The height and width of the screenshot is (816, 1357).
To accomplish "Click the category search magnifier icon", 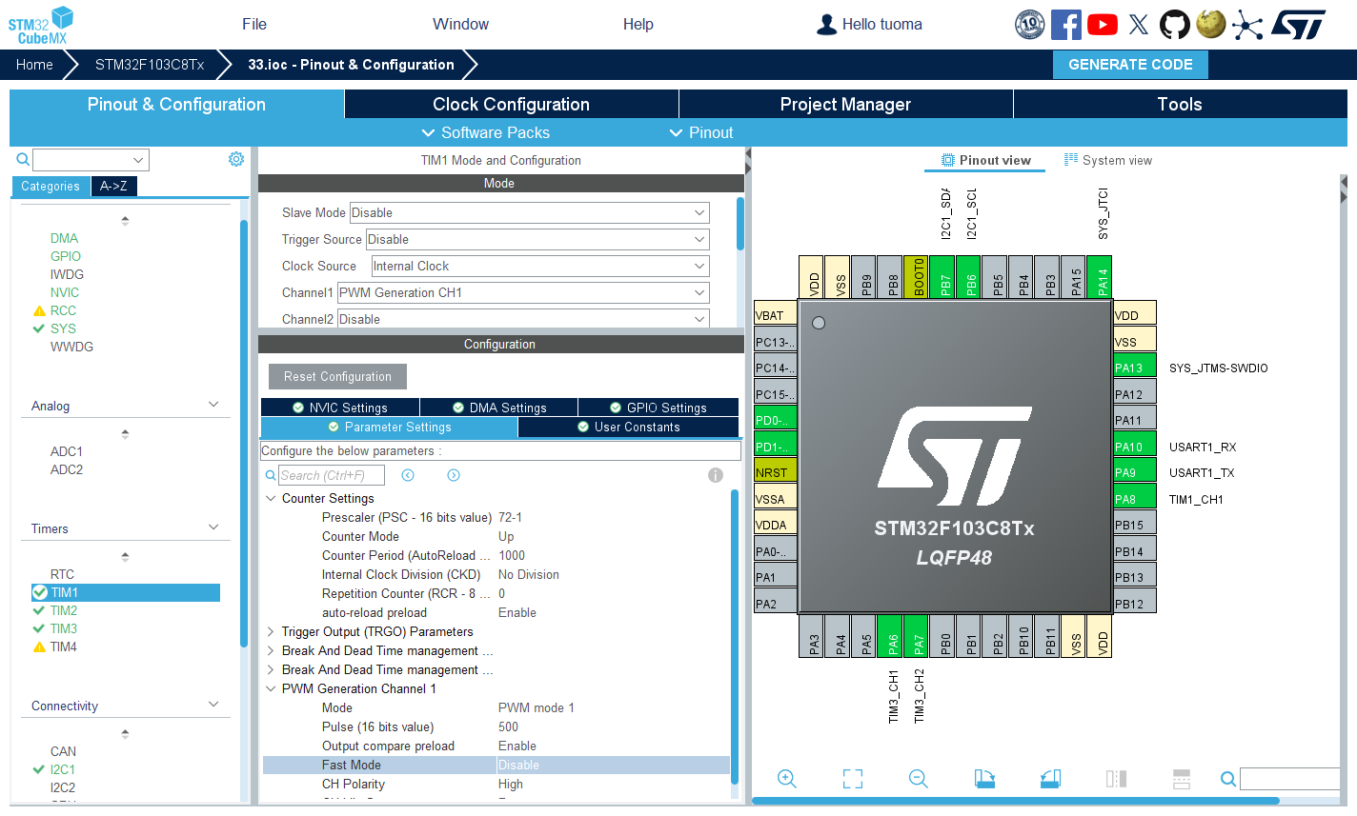I will coord(23,159).
